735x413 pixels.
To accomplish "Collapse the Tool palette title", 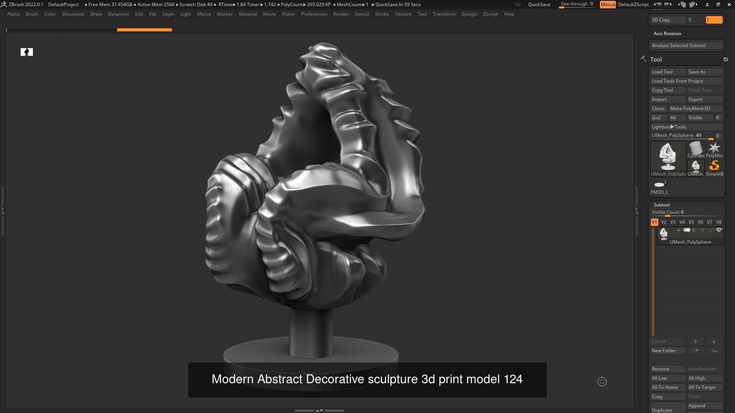I will [x=656, y=60].
